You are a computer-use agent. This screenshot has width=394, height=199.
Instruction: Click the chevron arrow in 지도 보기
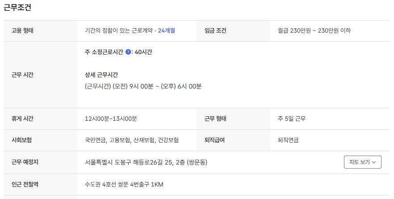click(x=374, y=162)
